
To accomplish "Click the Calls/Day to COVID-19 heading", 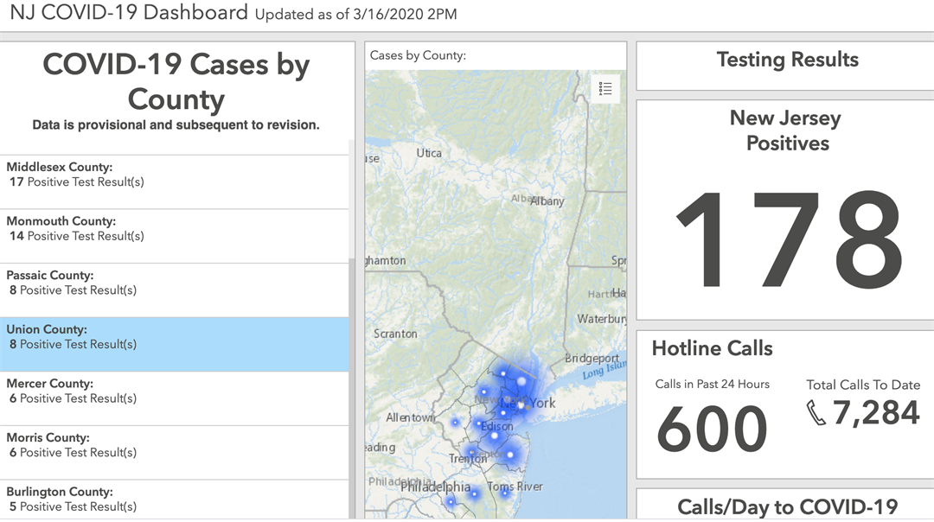I will (787, 506).
